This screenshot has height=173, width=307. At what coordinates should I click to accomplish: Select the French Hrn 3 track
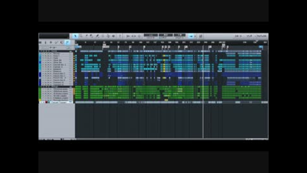[x=59, y=78]
